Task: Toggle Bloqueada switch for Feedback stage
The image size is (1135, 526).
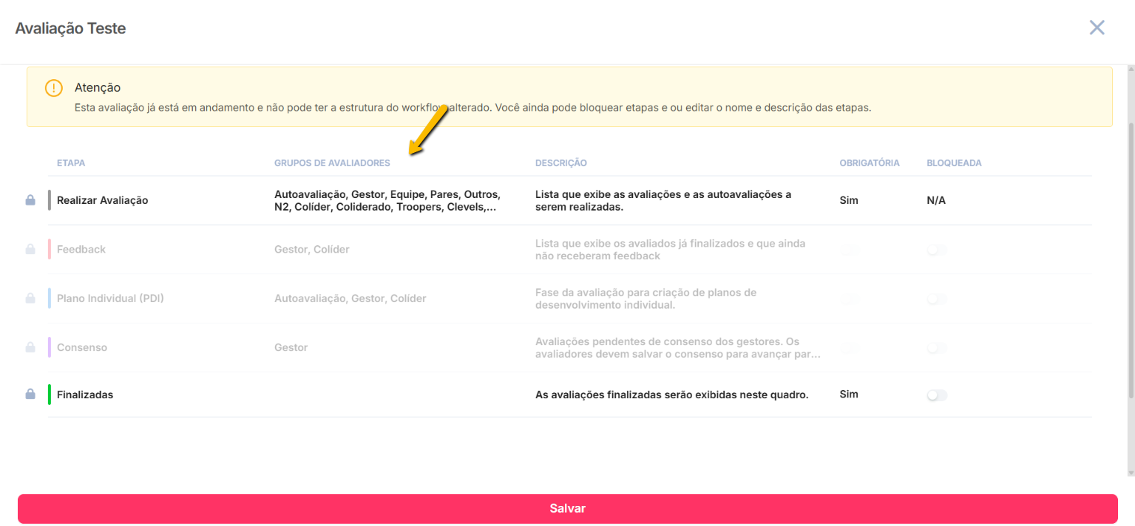Action: 936,250
